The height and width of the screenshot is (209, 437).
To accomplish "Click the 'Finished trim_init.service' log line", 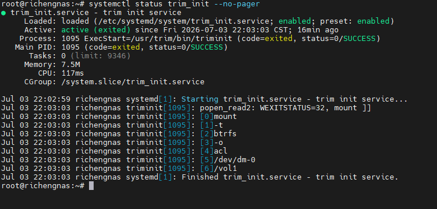I will 242,177.
